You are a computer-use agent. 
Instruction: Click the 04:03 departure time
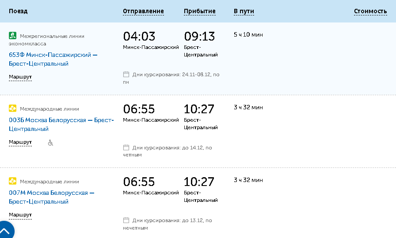[139, 36]
